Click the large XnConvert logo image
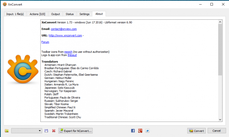229x137 pixels. pos(23,69)
